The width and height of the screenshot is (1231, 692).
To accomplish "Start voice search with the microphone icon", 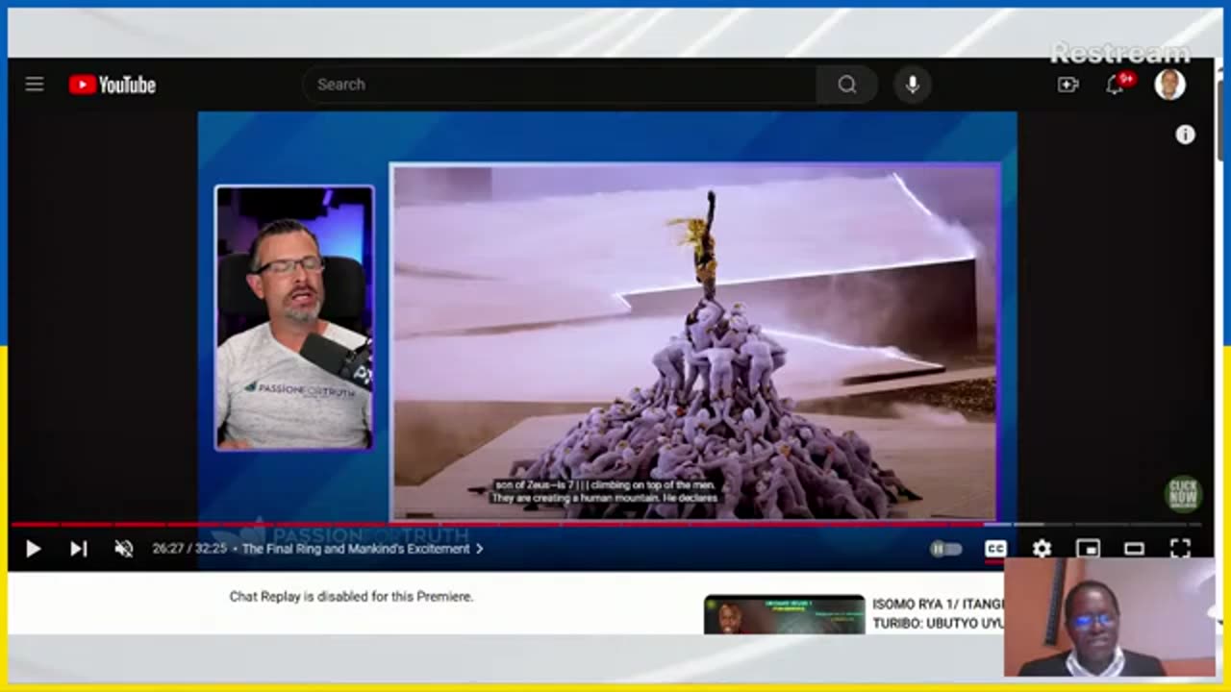I will coord(913,85).
